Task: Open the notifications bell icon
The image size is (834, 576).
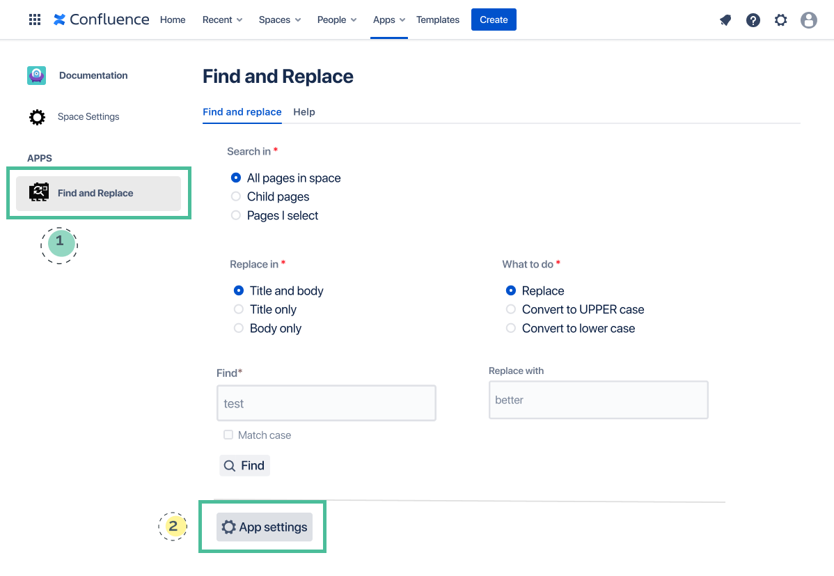Action: tap(725, 20)
